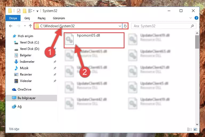Open Yerel Disk (C:) in navigation pane
Screen dimensions: 205x137
pyautogui.click(x=29, y=42)
